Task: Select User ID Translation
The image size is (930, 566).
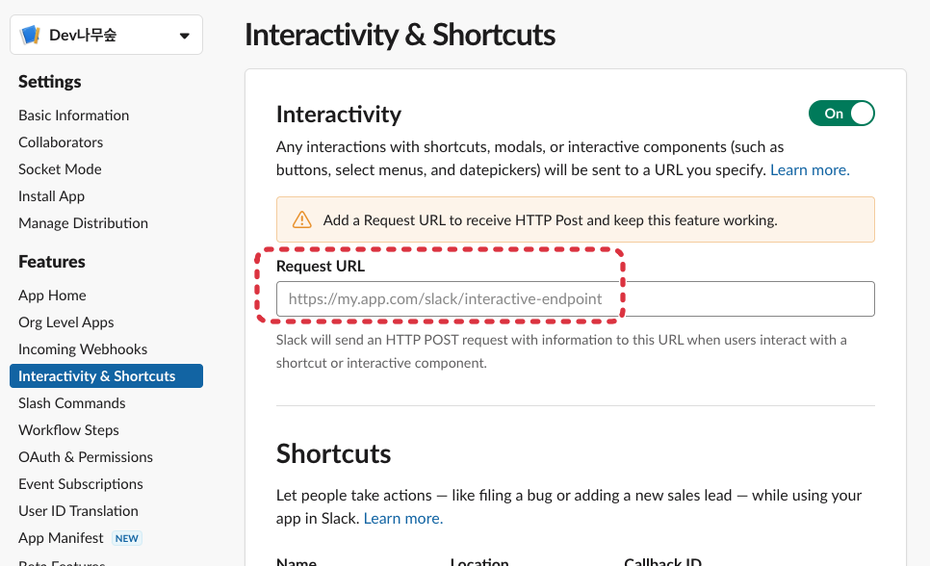Action: pyautogui.click(x=78, y=511)
